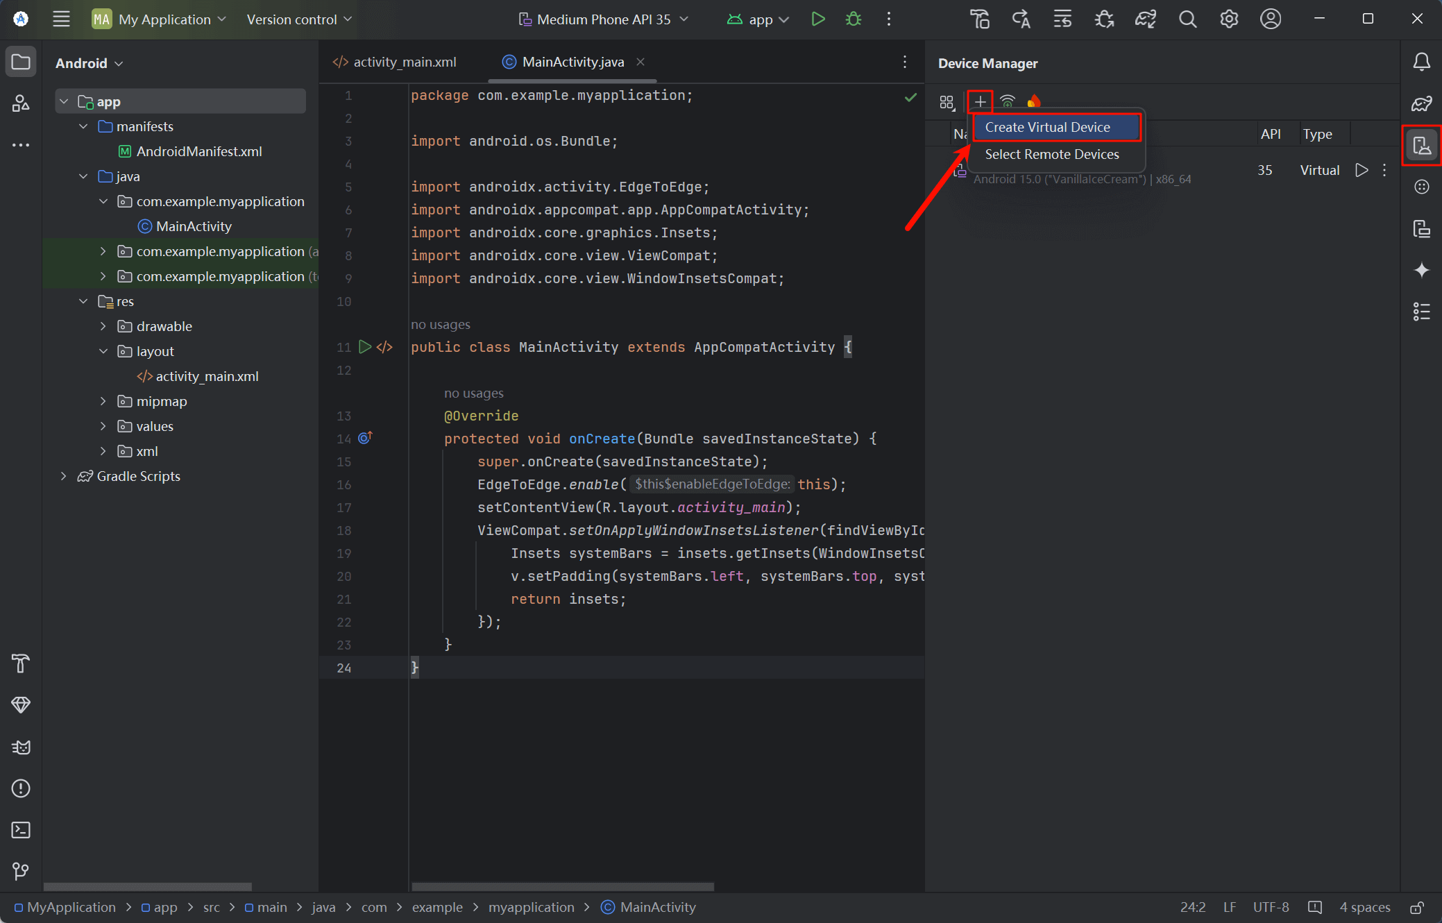Collapse the layout folder
Screen dimensions: 1442x923
click(x=103, y=351)
